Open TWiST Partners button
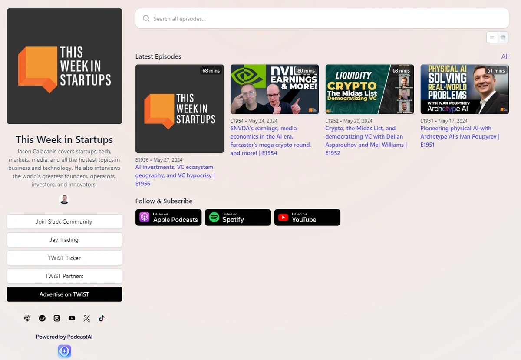 point(64,276)
